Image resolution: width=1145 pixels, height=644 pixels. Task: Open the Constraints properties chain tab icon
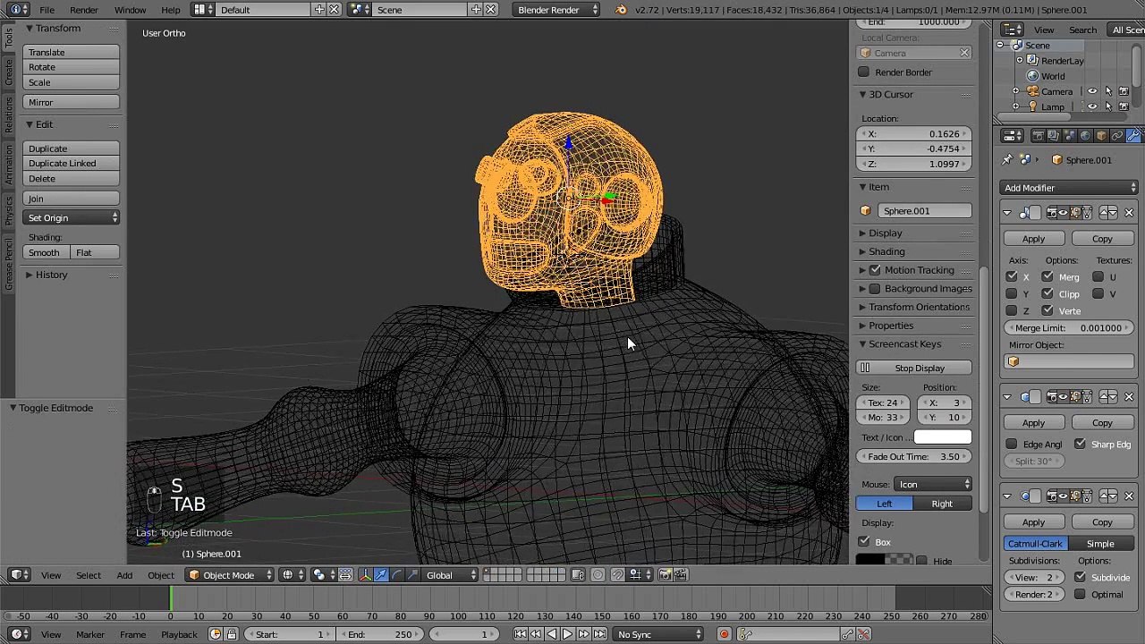click(x=1117, y=136)
